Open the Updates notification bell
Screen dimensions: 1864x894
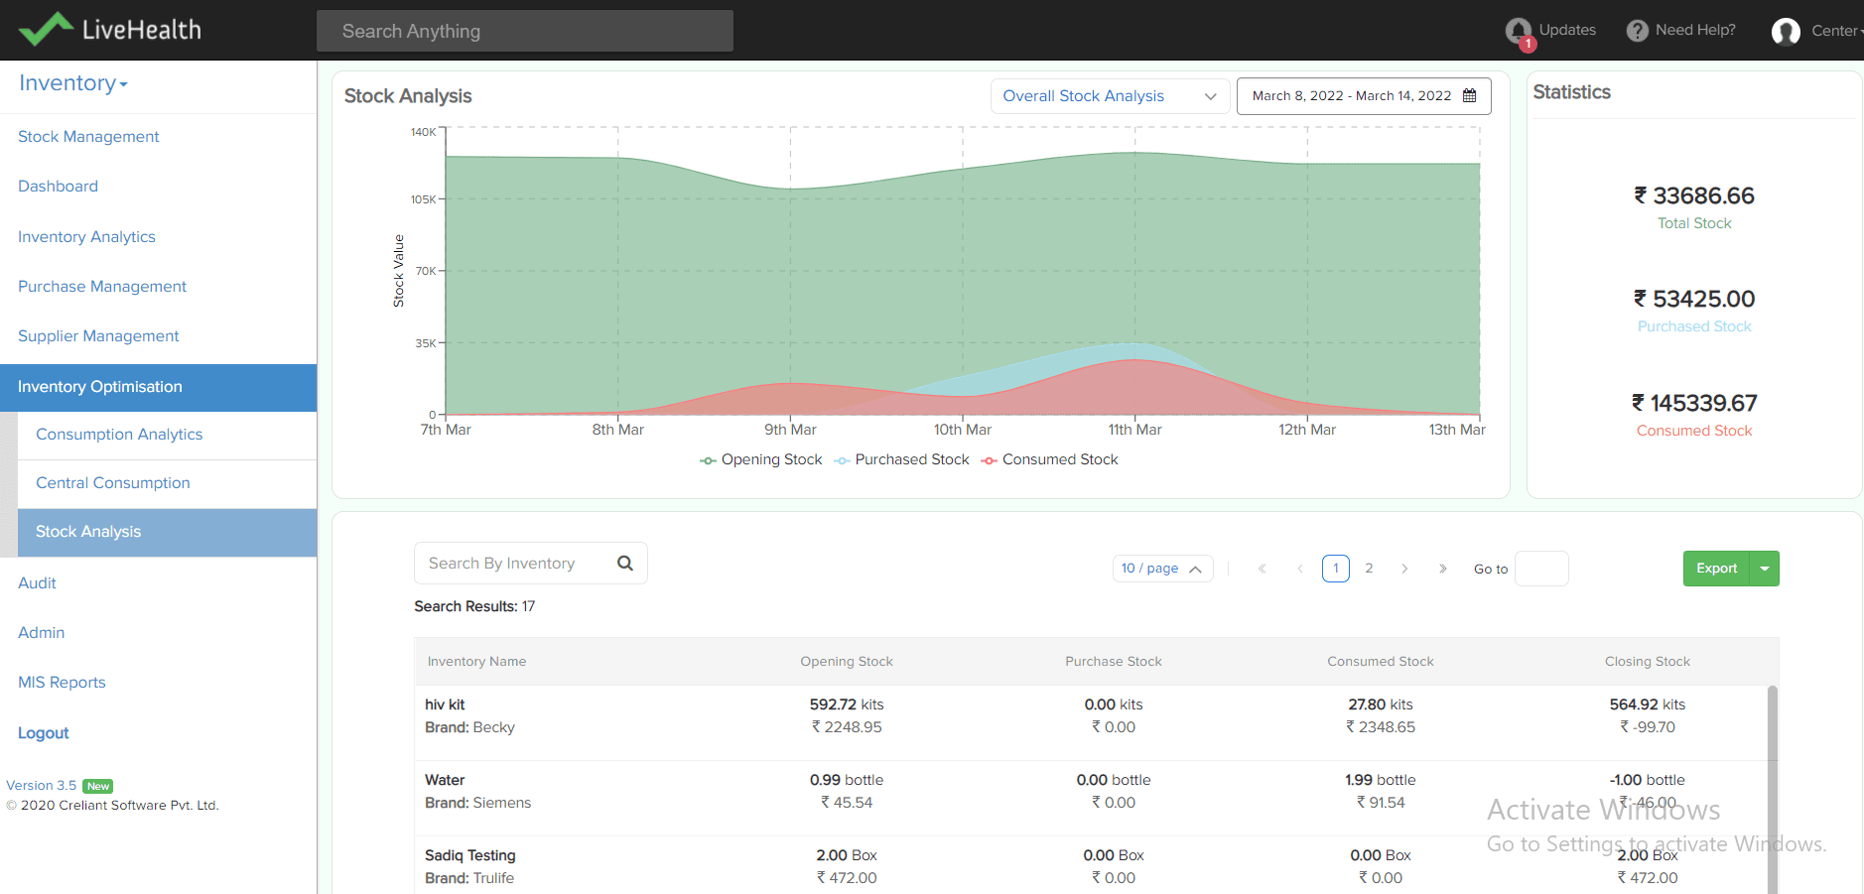coord(1518,31)
